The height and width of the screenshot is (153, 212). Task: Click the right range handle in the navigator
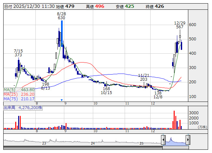188,140
